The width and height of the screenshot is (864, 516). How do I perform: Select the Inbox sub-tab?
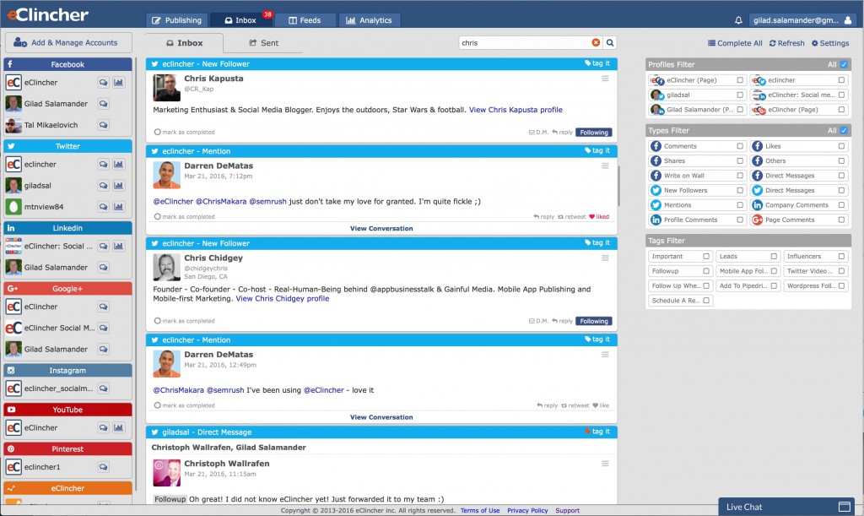tap(185, 43)
